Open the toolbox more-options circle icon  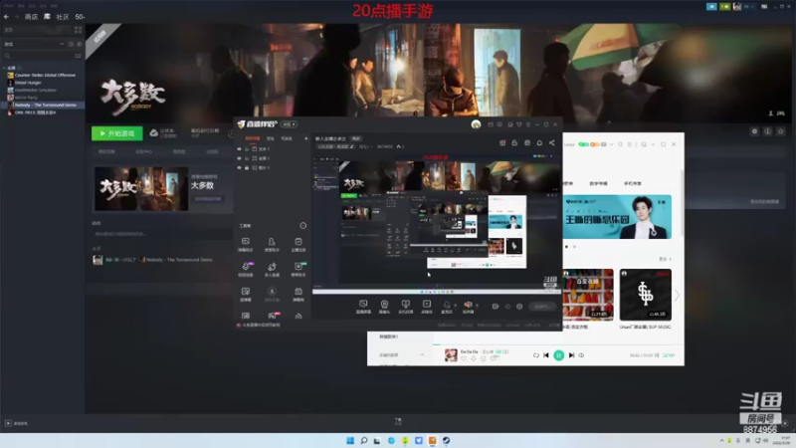point(303,226)
